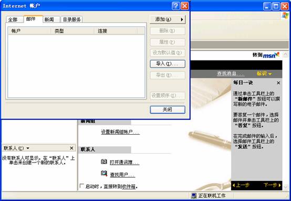Screen dimensions: 291x201
Task: Open the 设置新闻组帐户... link
Action: [120, 132]
